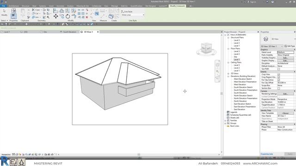Select North Elevation Presentation in Project Browser
The image size is (296, 166).
click(x=246, y=98)
